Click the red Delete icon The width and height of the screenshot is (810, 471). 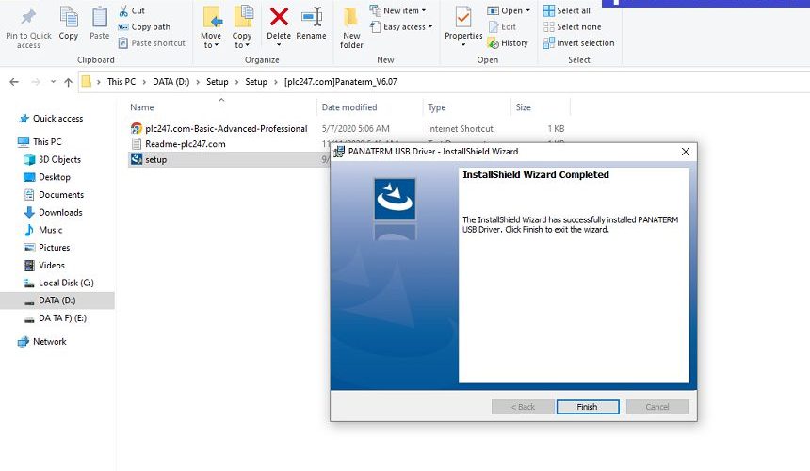279,17
